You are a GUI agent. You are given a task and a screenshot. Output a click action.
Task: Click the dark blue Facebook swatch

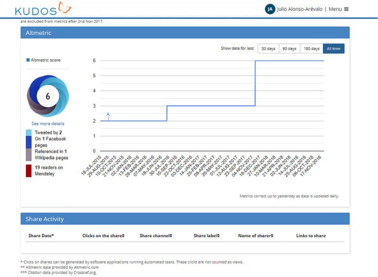click(x=29, y=142)
